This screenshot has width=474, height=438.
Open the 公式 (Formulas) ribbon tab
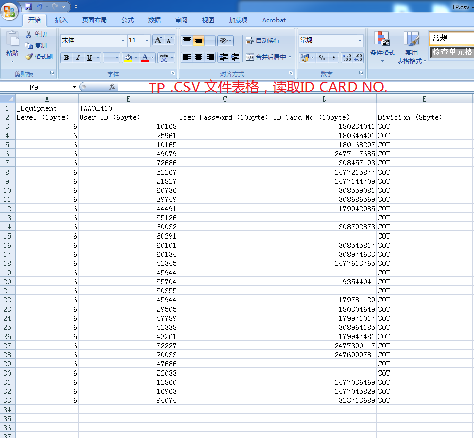[x=128, y=20]
